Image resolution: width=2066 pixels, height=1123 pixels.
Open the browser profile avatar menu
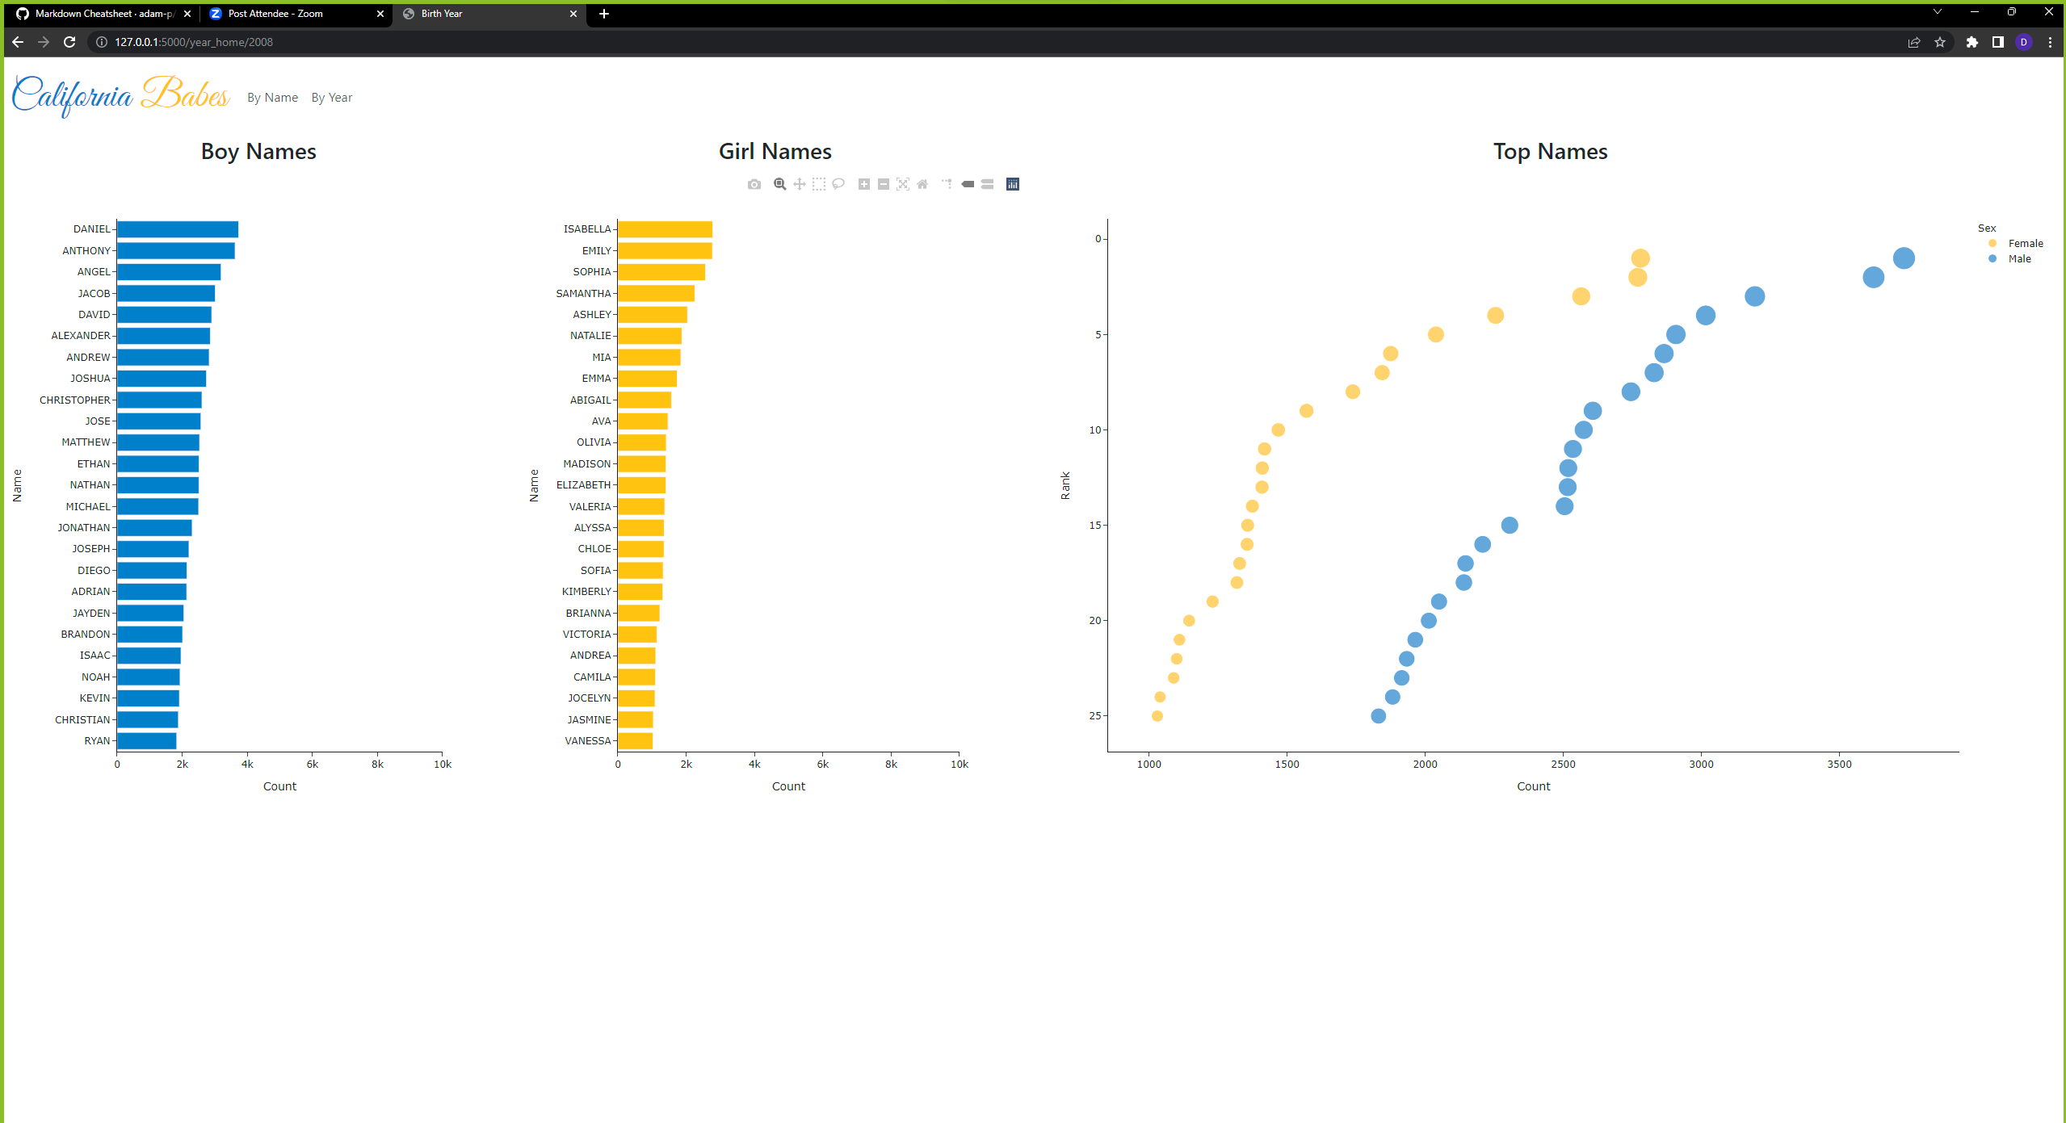[2024, 42]
